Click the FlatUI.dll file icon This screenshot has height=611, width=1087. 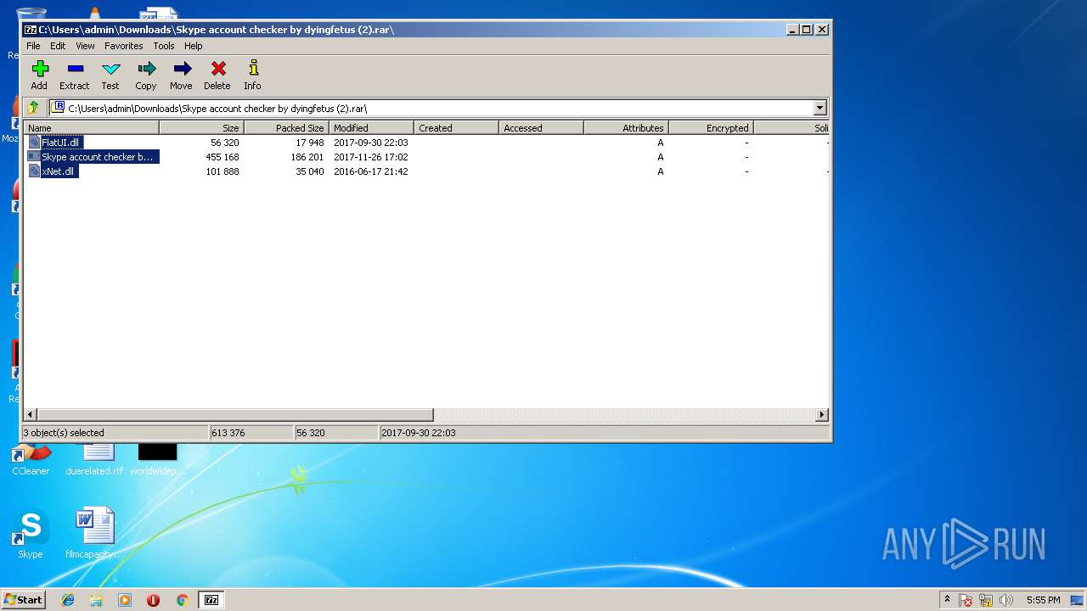(x=34, y=143)
